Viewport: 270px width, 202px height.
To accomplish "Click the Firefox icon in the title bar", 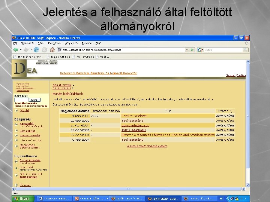I will point(14,38).
